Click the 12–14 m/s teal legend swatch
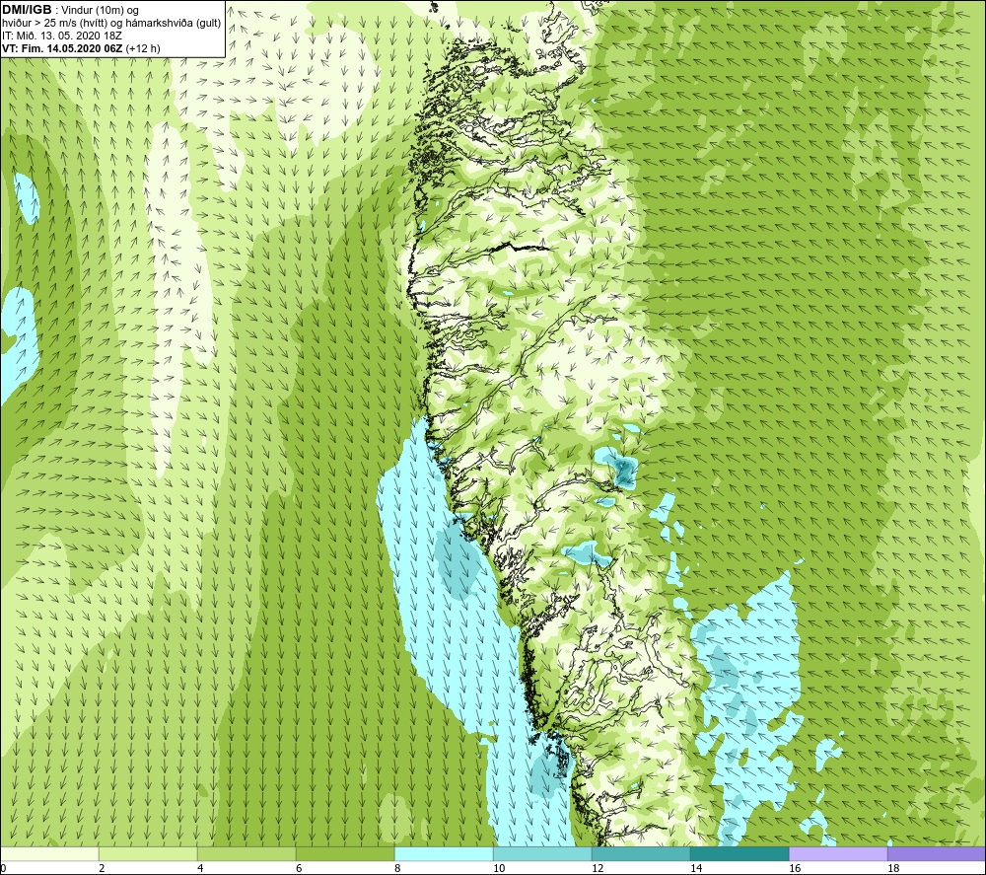986x875 pixels. pyautogui.click(x=641, y=853)
